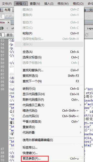Switch to the 布局 tab
The height and width of the screenshot is (162, 93).
[x=7, y=10]
